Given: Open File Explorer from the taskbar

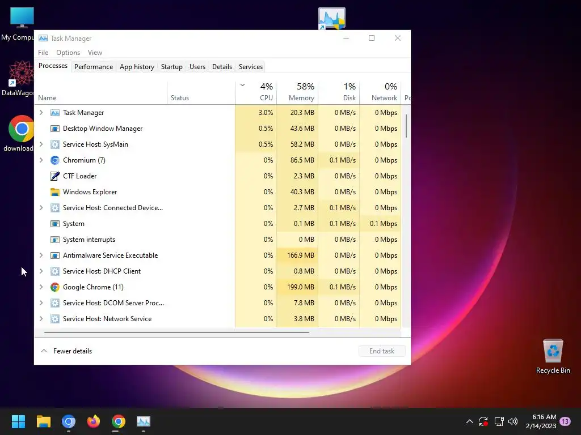Looking at the screenshot, I should (x=43, y=421).
